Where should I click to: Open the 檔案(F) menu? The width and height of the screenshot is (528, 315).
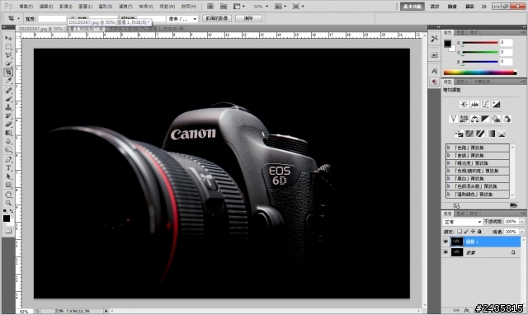click(x=26, y=7)
